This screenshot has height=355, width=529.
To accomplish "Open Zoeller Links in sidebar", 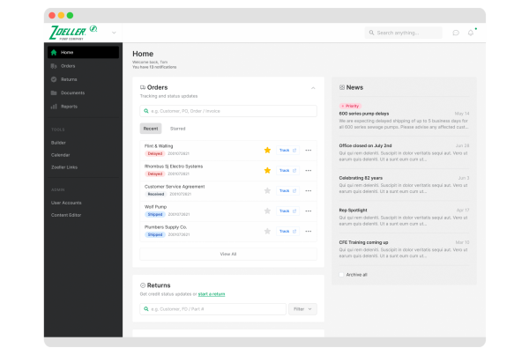I will coord(64,167).
